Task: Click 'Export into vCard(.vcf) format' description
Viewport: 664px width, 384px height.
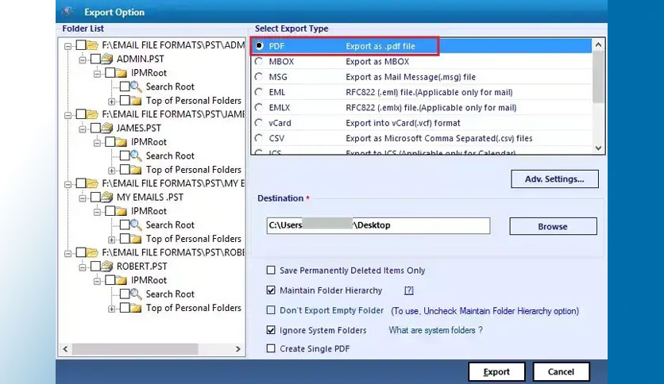Action: coord(403,123)
